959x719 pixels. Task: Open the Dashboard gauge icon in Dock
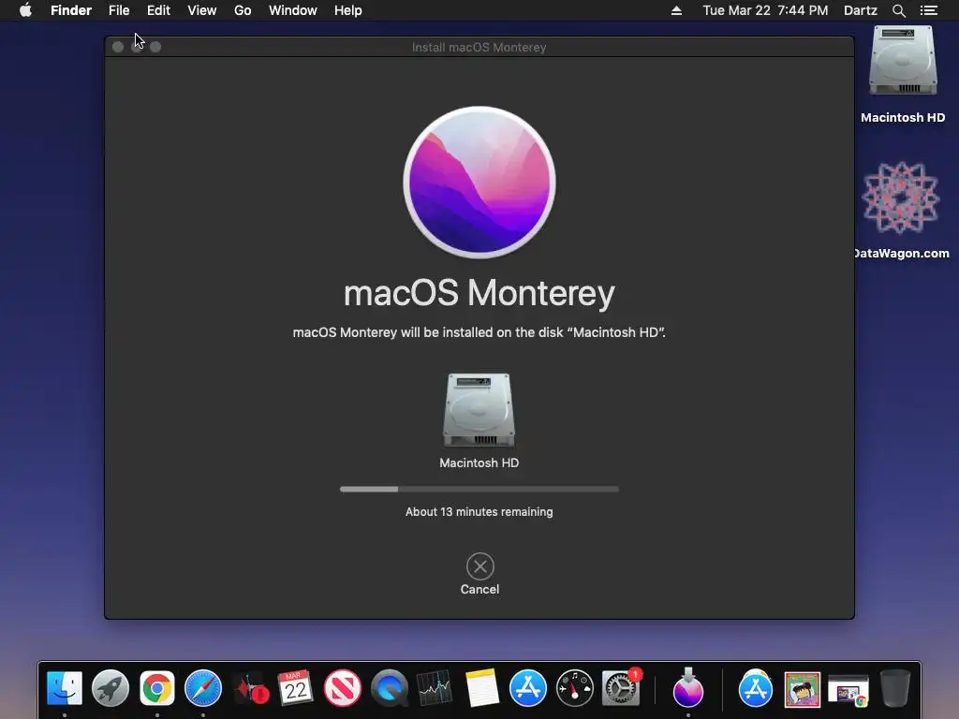575,688
